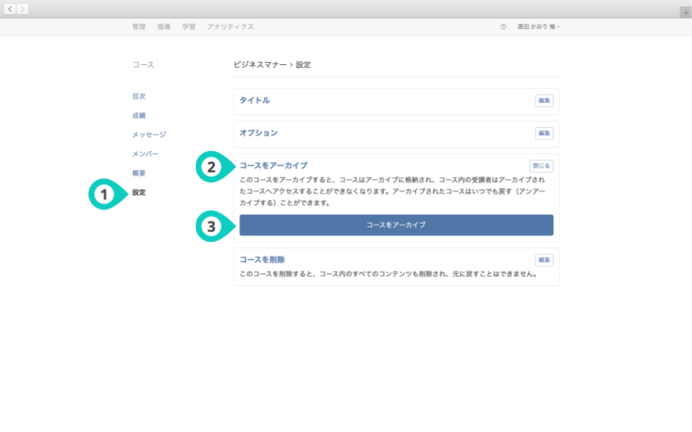Open アナリティクス in the top navigation

tap(230, 27)
